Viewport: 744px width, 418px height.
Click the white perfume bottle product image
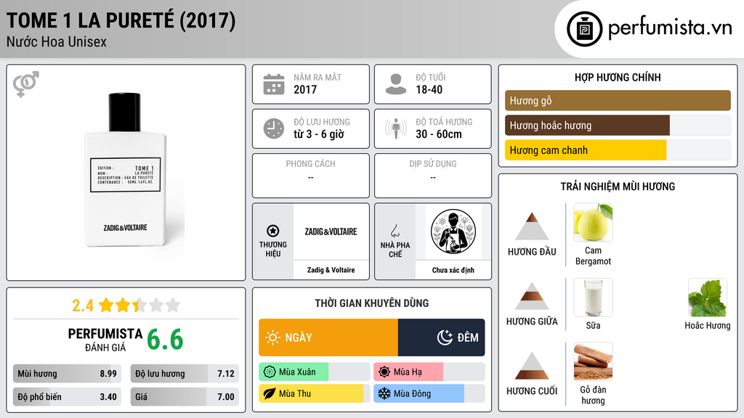[x=125, y=171]
